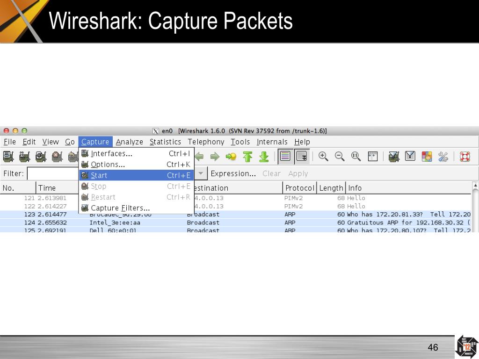Open the View menu
The image size is (479, 359).
coord(51,142)
